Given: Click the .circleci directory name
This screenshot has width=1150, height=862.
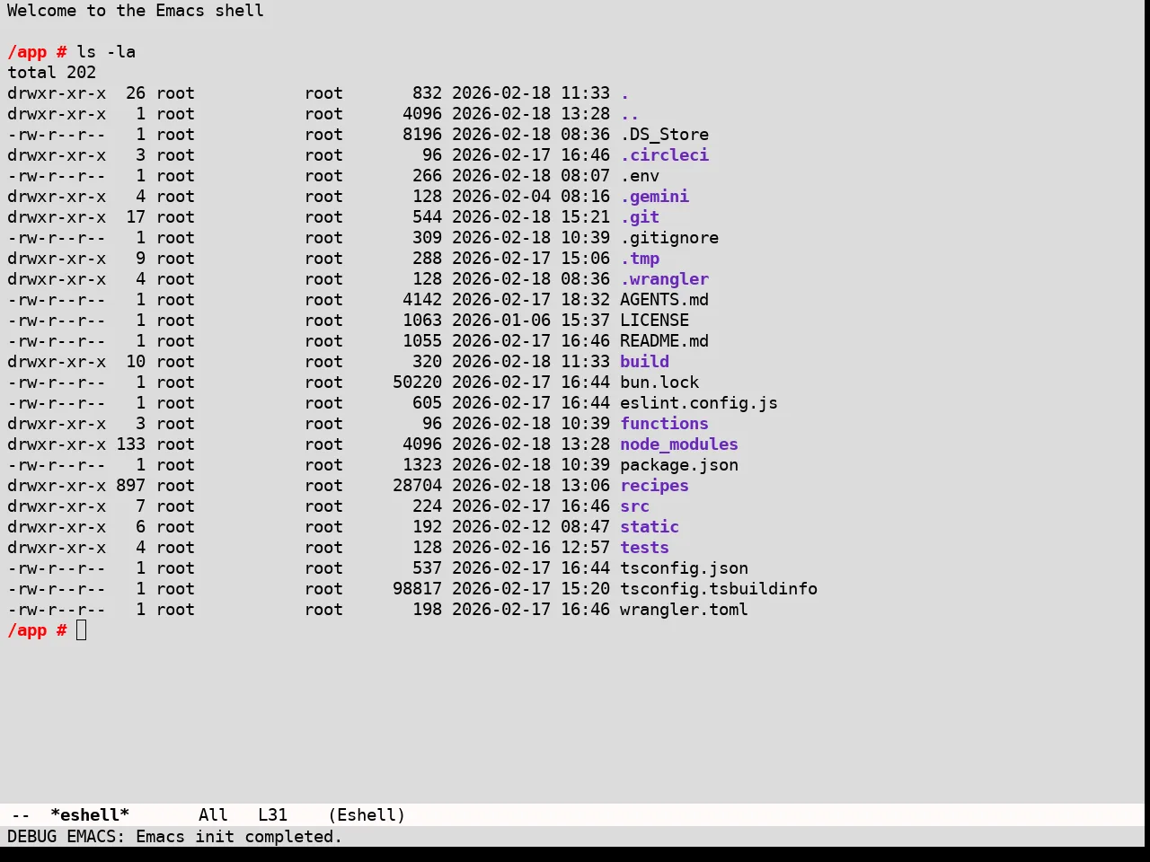Looking at the screenshot, I should (x=664, y=155).
